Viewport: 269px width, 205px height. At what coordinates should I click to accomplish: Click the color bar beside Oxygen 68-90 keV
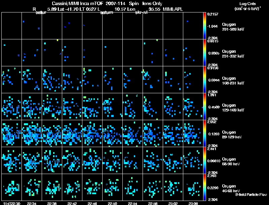[204, 160]
